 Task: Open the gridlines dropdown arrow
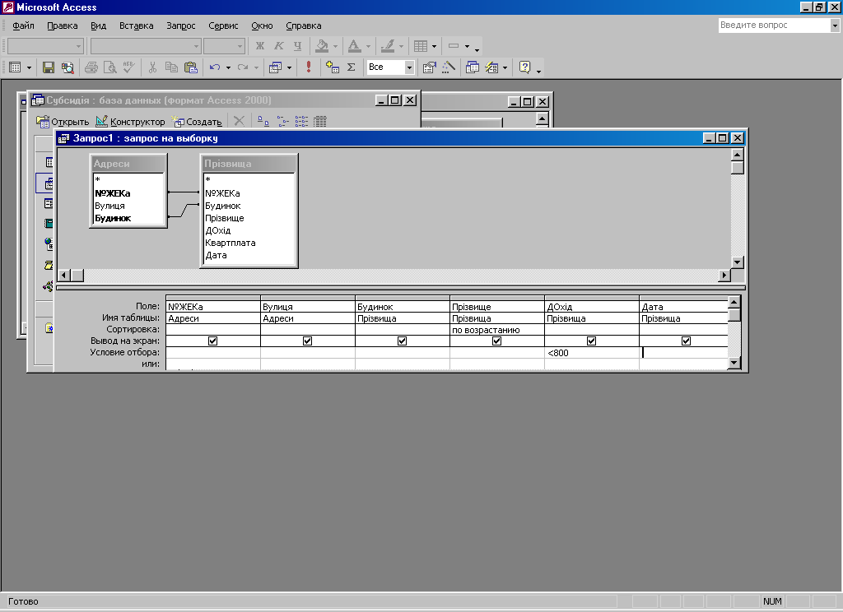(x=434, y=46)
